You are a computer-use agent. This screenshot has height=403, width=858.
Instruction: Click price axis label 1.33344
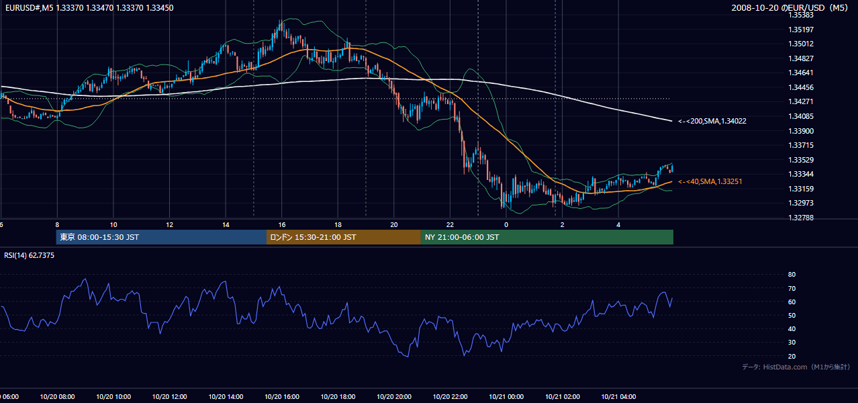coord(801,174)
